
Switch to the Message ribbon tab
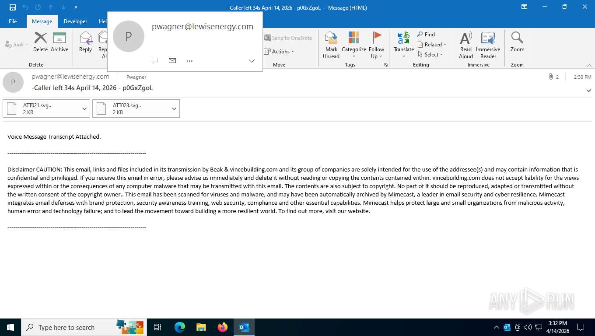pos(42,21)
